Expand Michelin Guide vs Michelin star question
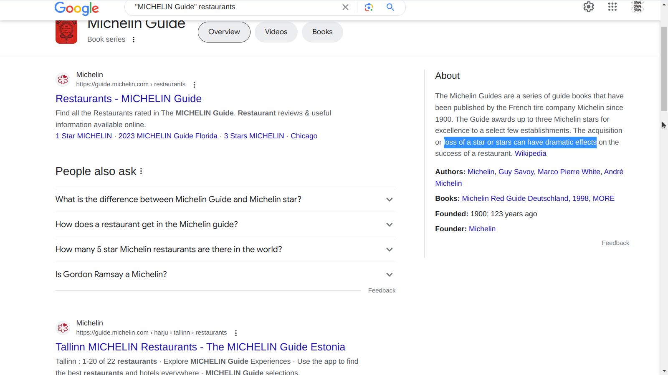Screen dimensions: 668x375 click(x=225, y=200)
